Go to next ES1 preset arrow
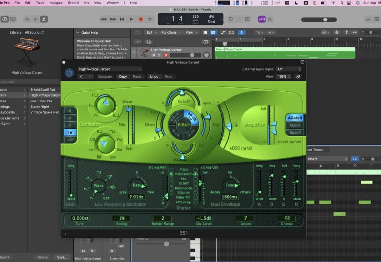381x262 pixels. tap(90, 77)
